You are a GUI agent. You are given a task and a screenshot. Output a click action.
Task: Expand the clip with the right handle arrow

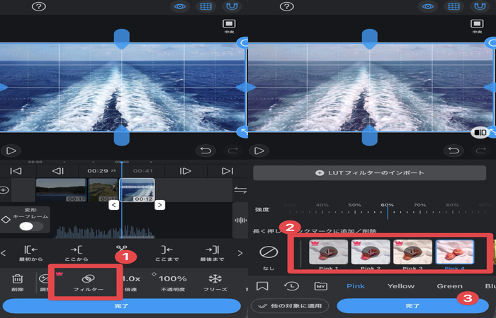click(x=160, y=205)
